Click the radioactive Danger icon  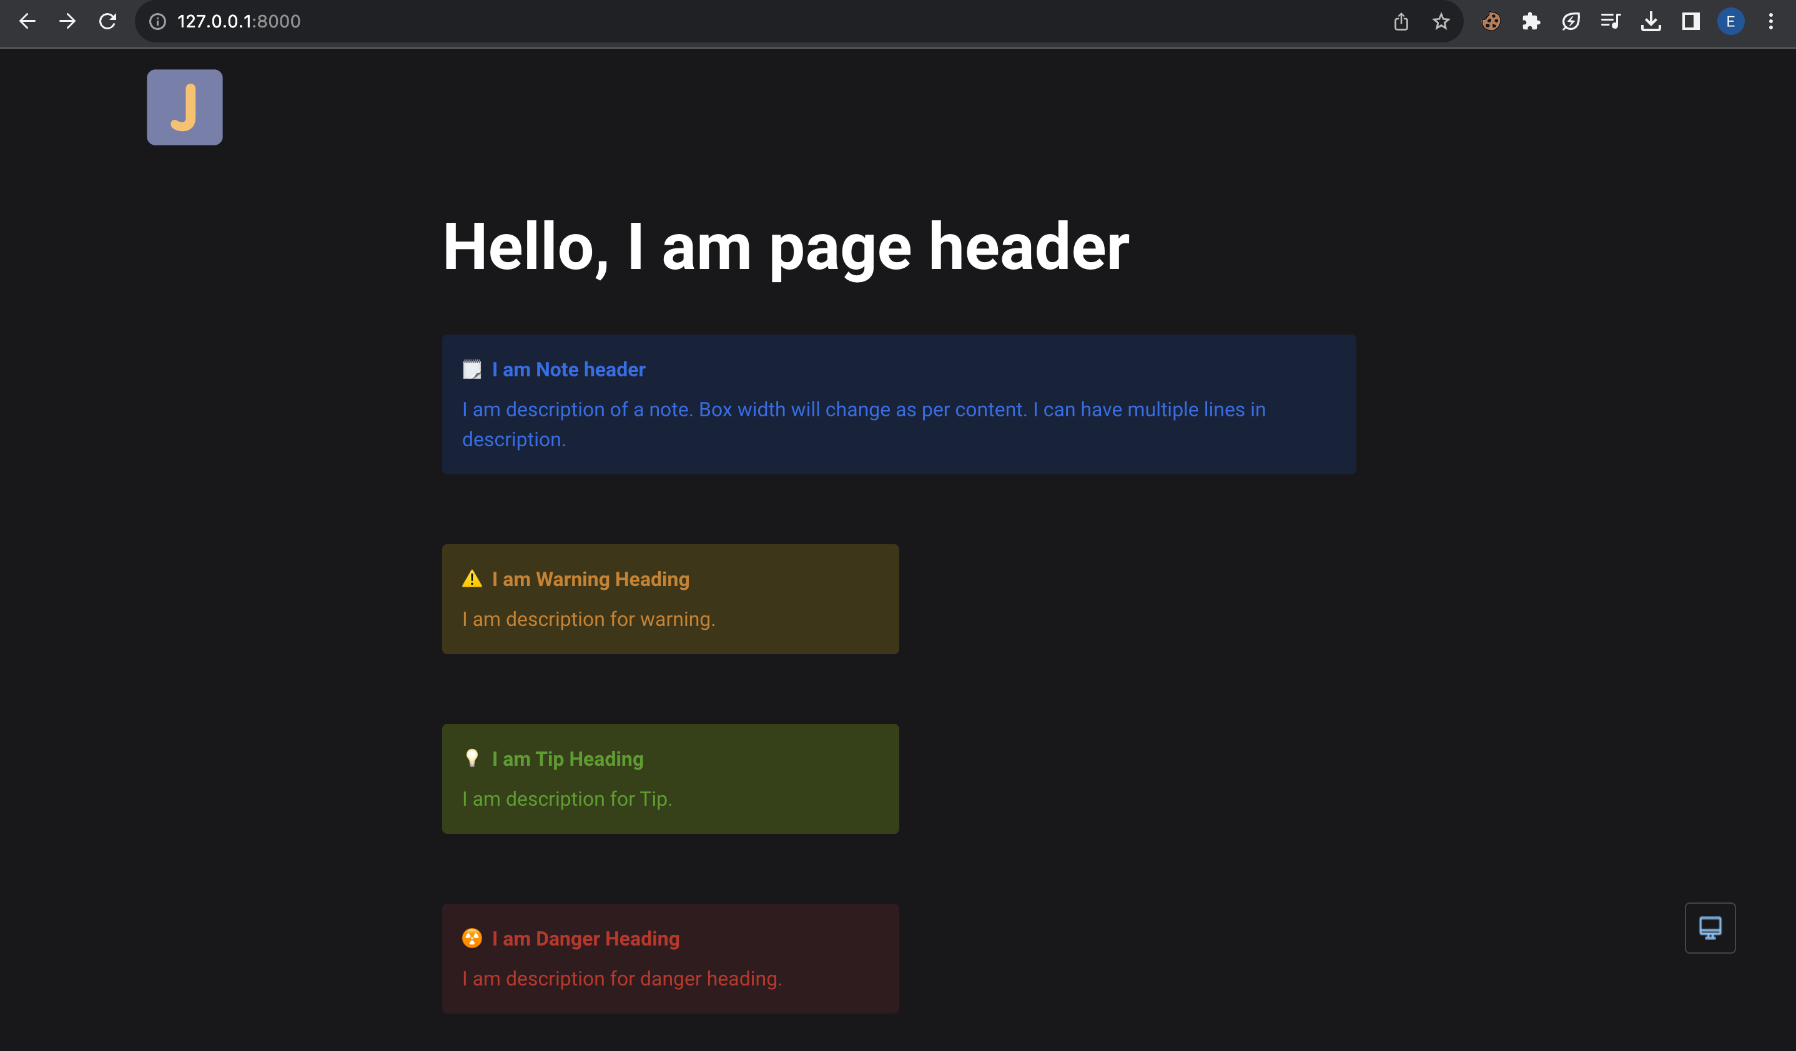click(x=472, y=938)
